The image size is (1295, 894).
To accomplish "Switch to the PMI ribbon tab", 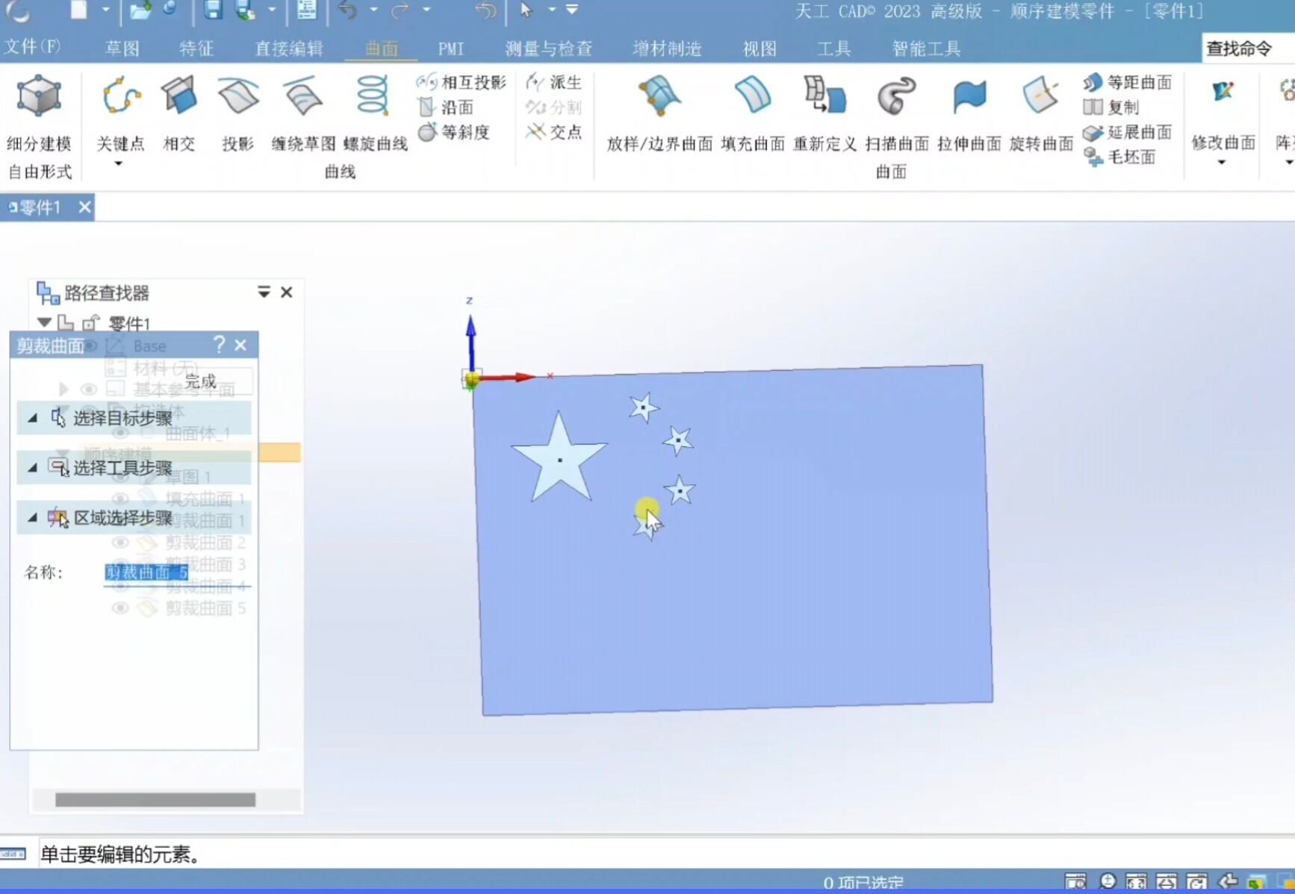I will [x=451, y=49].
